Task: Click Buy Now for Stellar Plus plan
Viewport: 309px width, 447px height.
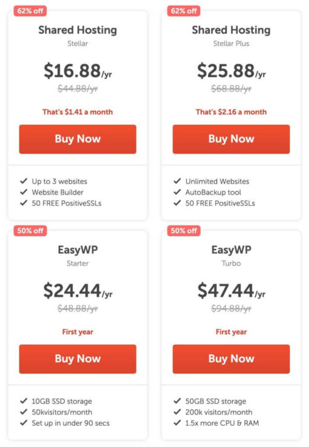Action: click(x=231, y=139)
